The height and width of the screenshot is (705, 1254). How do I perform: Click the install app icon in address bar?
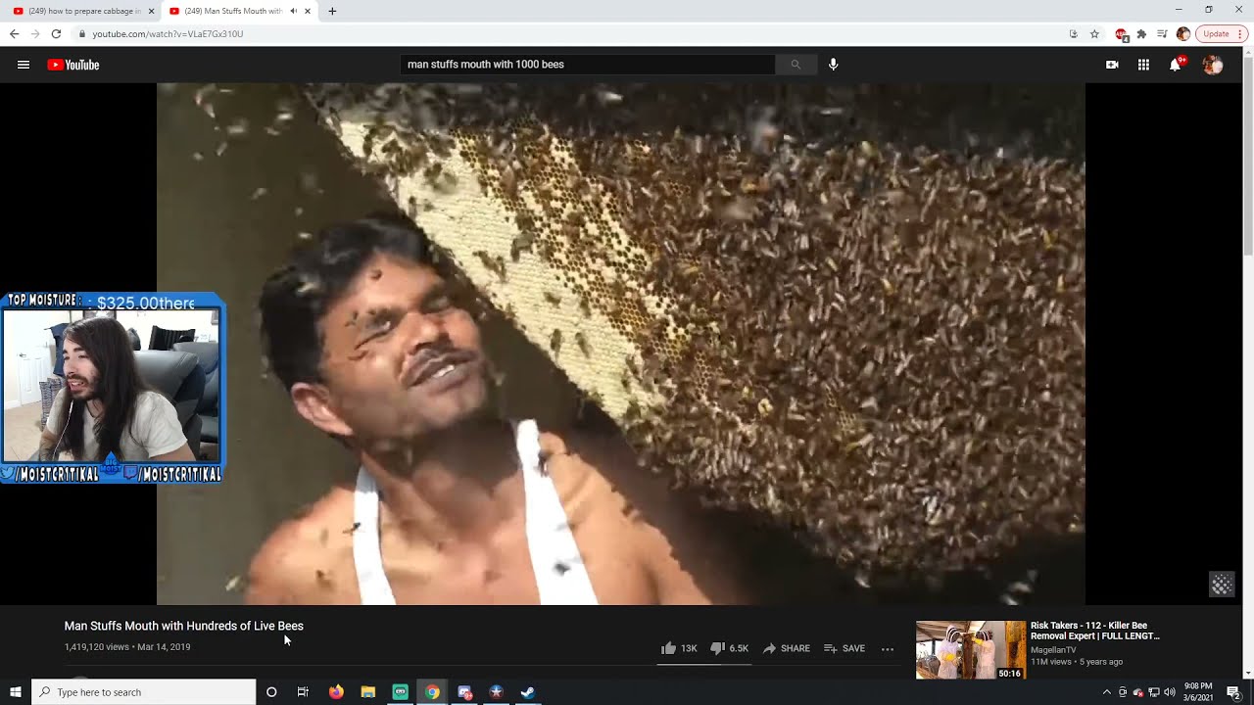tap(1074, 33)
